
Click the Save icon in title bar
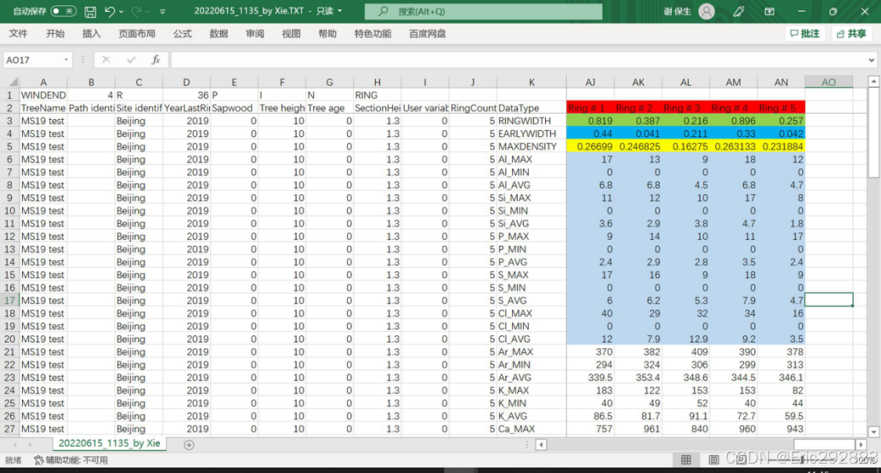(x=90, y=11)
